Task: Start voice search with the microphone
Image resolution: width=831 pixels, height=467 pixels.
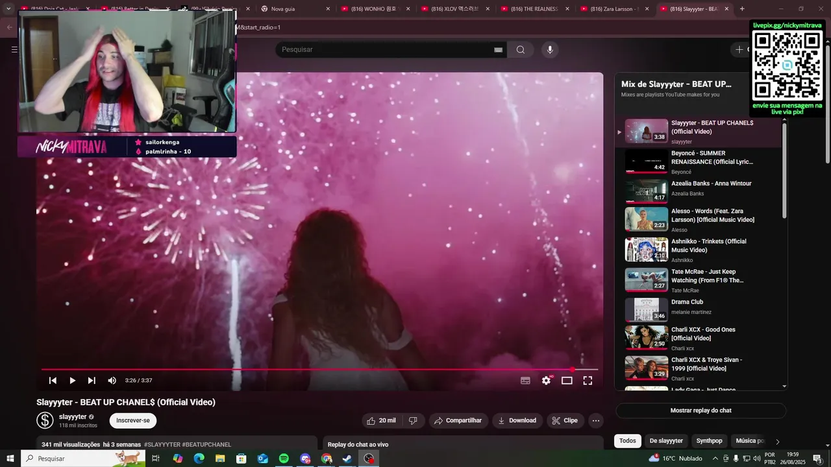Action: (550, 50)
